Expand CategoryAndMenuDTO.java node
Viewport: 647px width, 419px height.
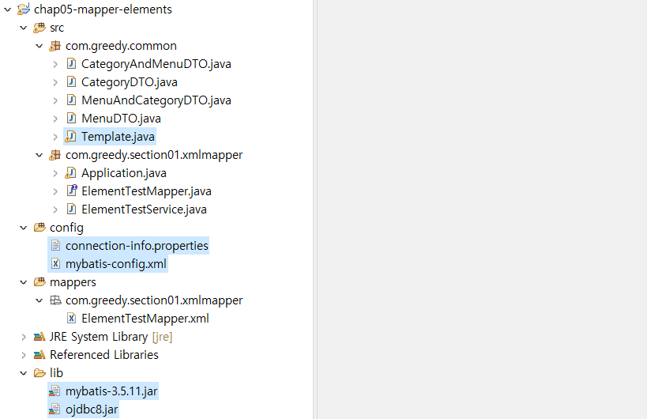coord(55,64)
